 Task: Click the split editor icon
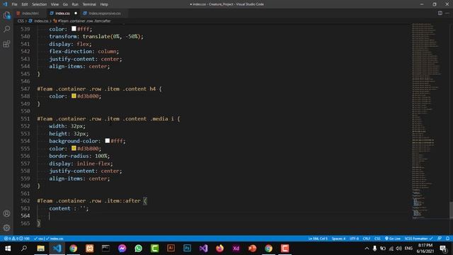(440, 13)
